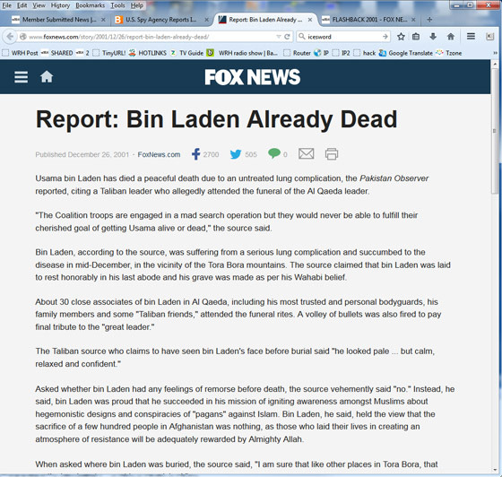Reload the page with refresh icon
The image size is (502, 477).
[x=287, y=37]
